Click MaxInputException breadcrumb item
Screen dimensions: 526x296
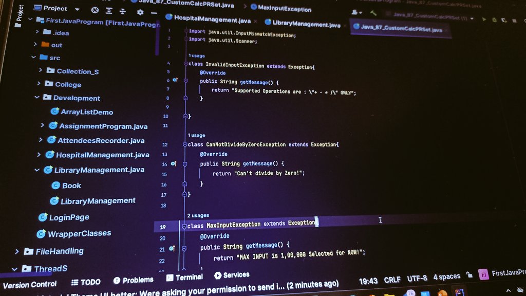click(x=281, y=8)
